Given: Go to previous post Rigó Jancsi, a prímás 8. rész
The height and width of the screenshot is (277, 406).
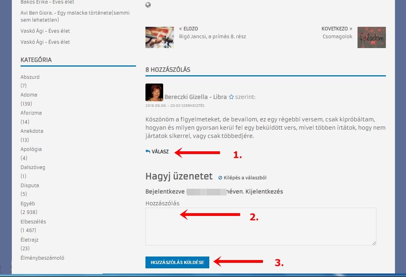Looking at the screenshot, I should click(212, 37).
